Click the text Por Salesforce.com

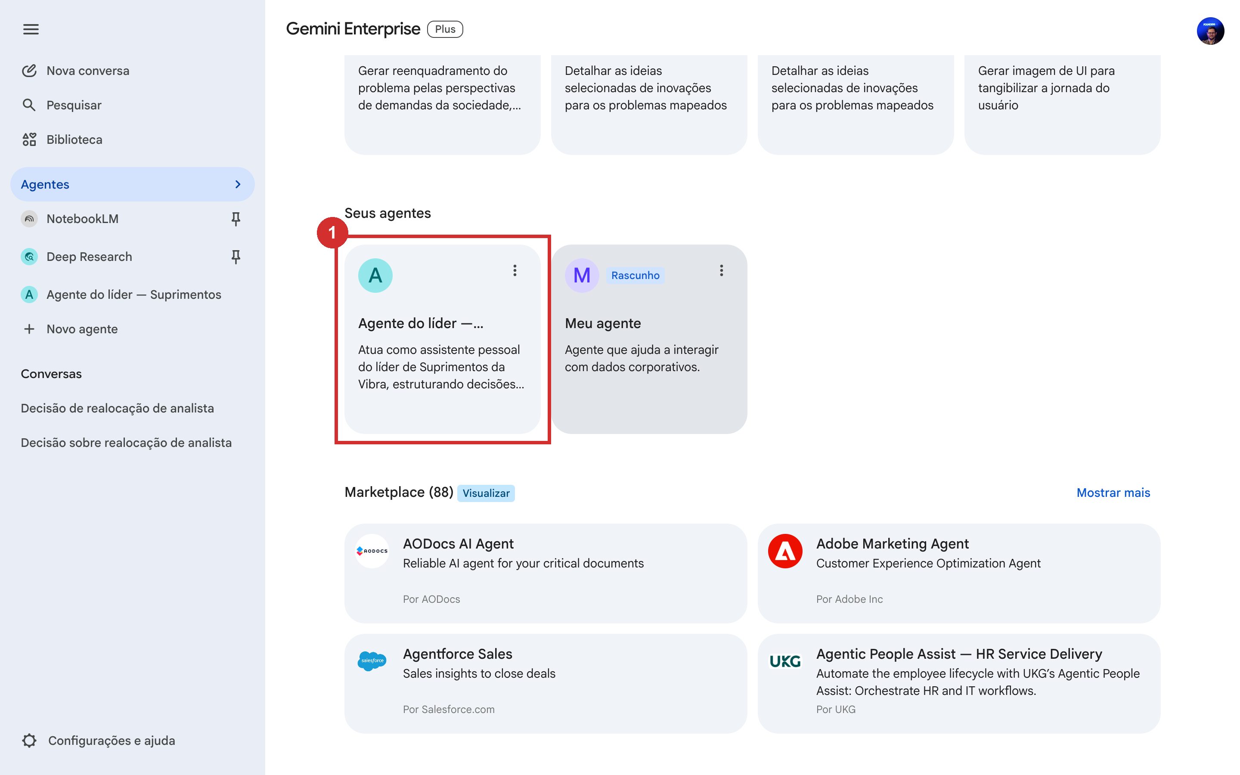(x=449, y=710)
